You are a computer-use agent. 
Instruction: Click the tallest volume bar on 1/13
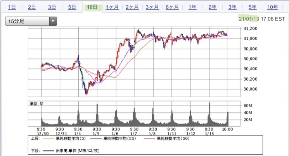(x=210, y=114)
